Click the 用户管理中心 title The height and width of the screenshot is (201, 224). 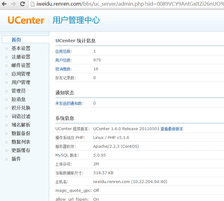pyautogui.click(x=76, y=20)
